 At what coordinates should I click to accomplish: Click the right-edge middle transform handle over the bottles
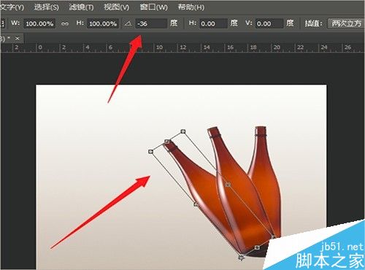point(228,185)
